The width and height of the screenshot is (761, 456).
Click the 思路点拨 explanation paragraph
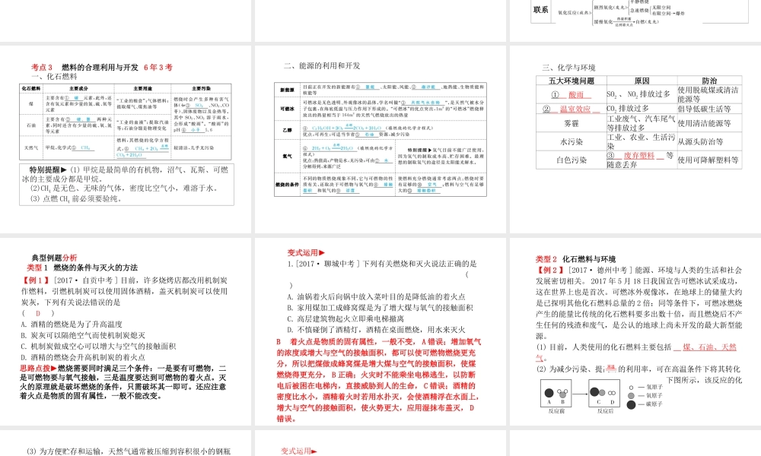tap(123, 382)
